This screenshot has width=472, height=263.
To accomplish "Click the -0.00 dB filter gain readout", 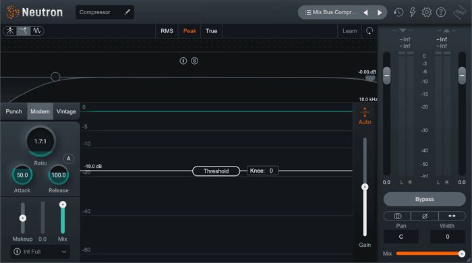I will [x=367, y=72].
